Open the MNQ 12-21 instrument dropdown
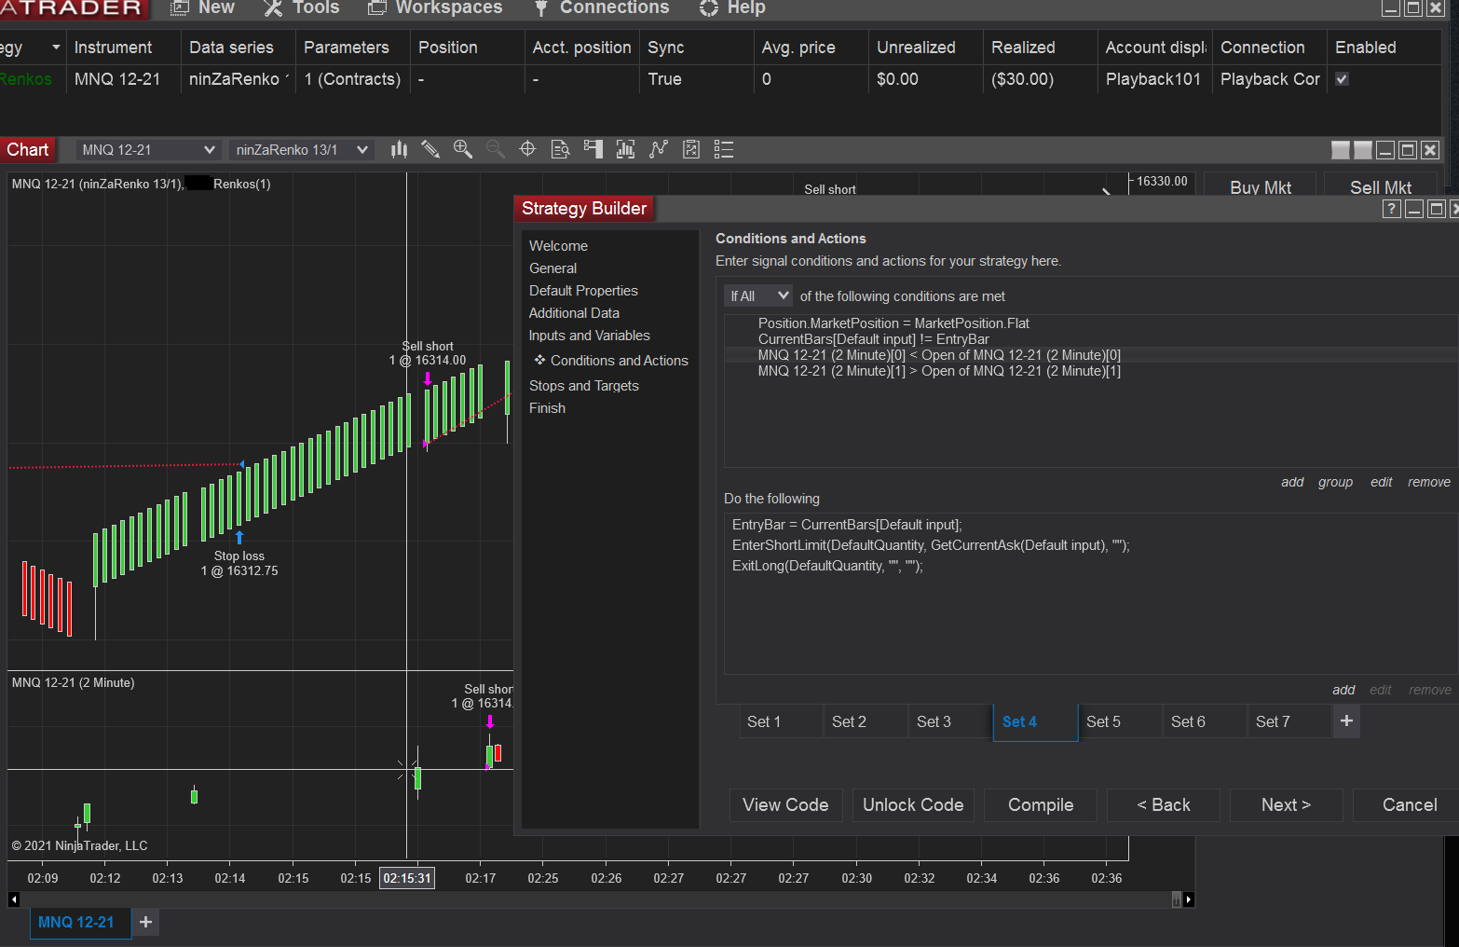Viewport: 1459px width, 947px height. (x=148, y=150)
